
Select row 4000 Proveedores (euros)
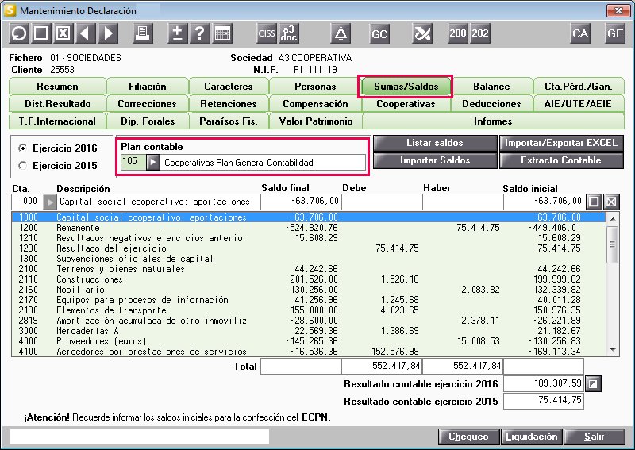(x=309, y=341)
